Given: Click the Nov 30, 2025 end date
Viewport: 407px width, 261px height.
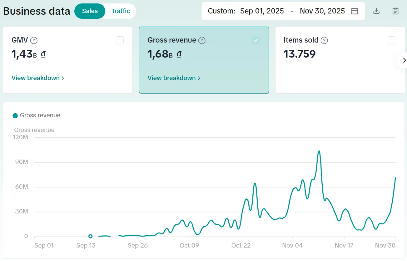Looking at the screenshot, I should pyautogui.click(x=322, y=11).
